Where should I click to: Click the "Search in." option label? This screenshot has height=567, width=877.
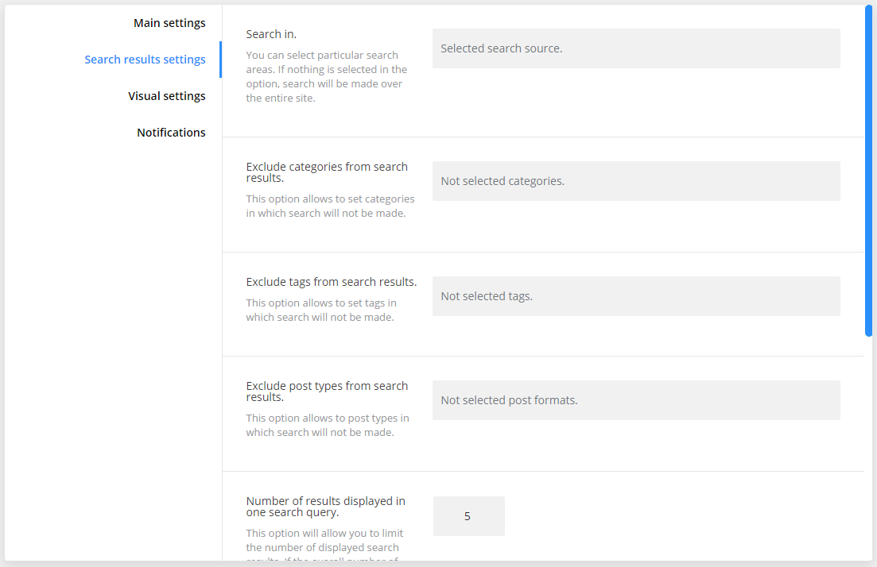271,34
